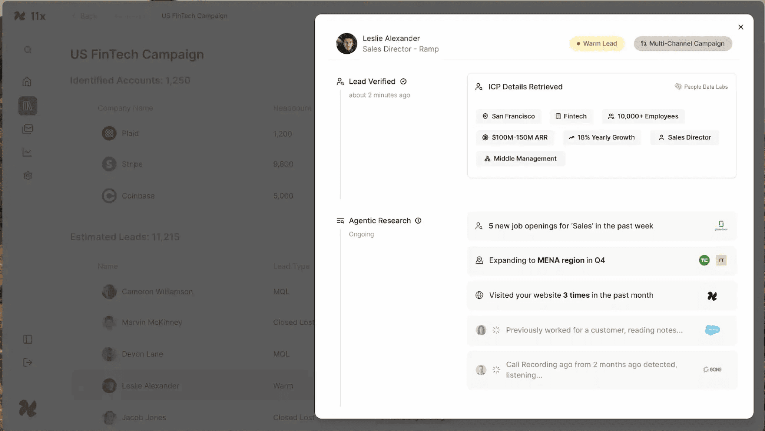Click the Company Name column header

125,108
